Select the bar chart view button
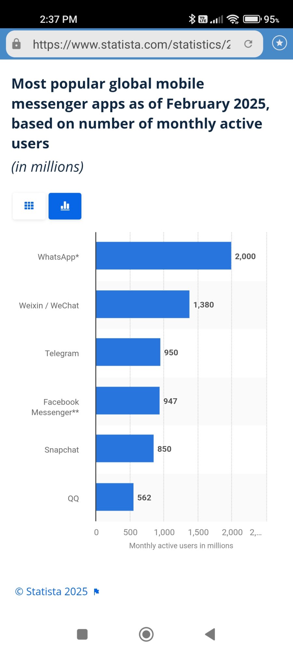The width and height of the screenshot is (293, 652). pyautogui.click(x=65, y=206)
